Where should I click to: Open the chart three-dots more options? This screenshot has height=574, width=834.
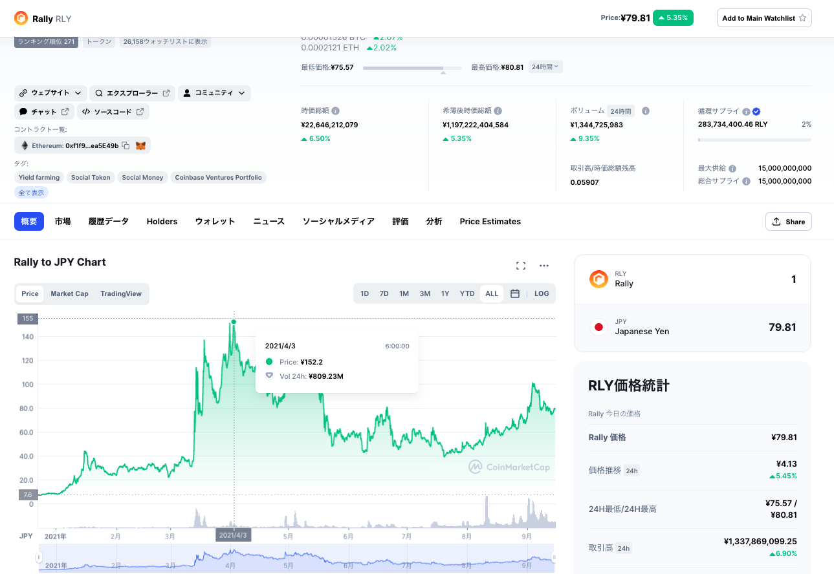pyautogui.click(x=544, y=266)
